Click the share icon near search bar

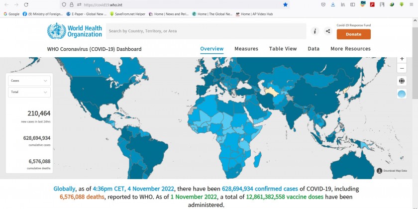328,31
